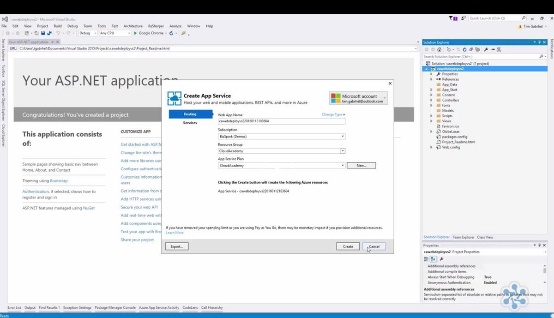
Task: Click the Undo arrow in toolbar
Action: click(58, 33)
